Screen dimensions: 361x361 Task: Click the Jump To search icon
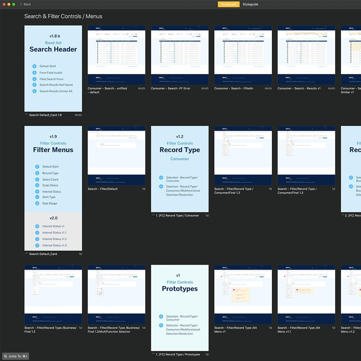[x=5, y=356]
